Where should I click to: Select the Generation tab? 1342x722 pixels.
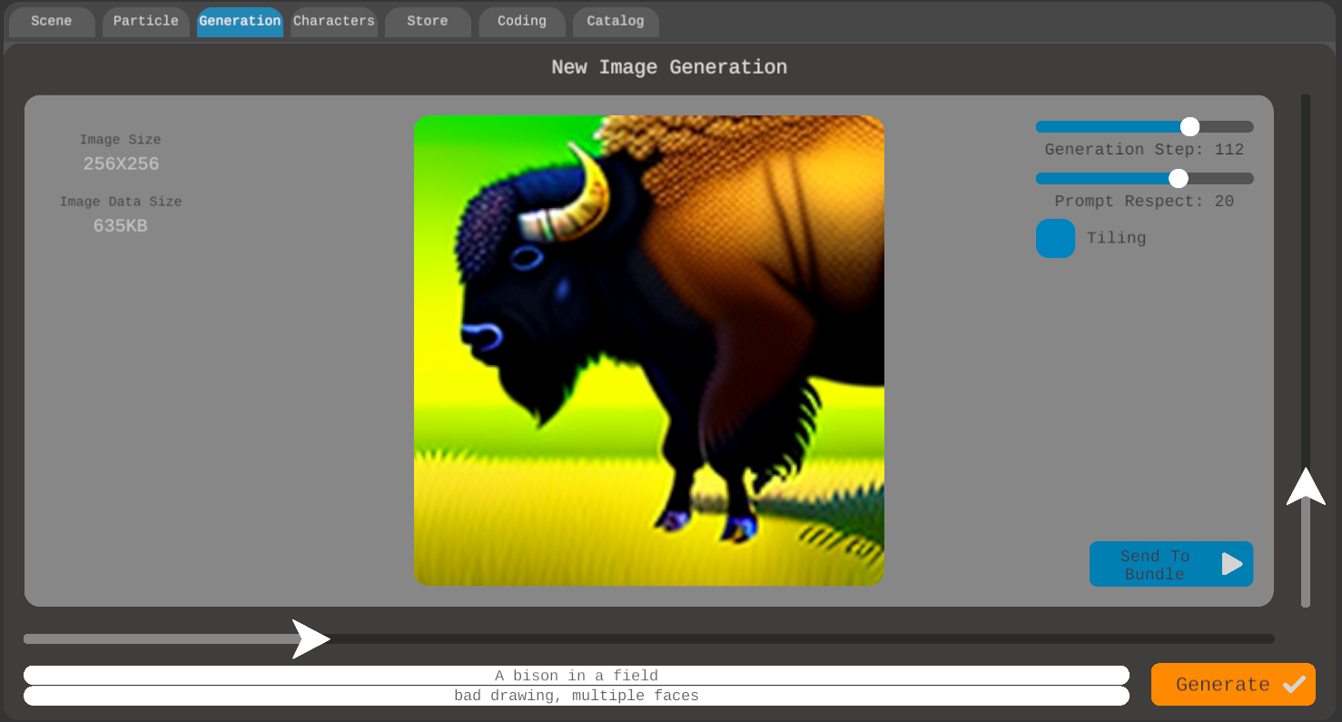pos(240,22)
